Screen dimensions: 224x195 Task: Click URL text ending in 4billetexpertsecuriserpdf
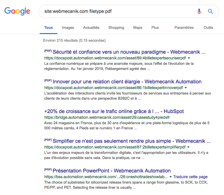click(115, 58)
